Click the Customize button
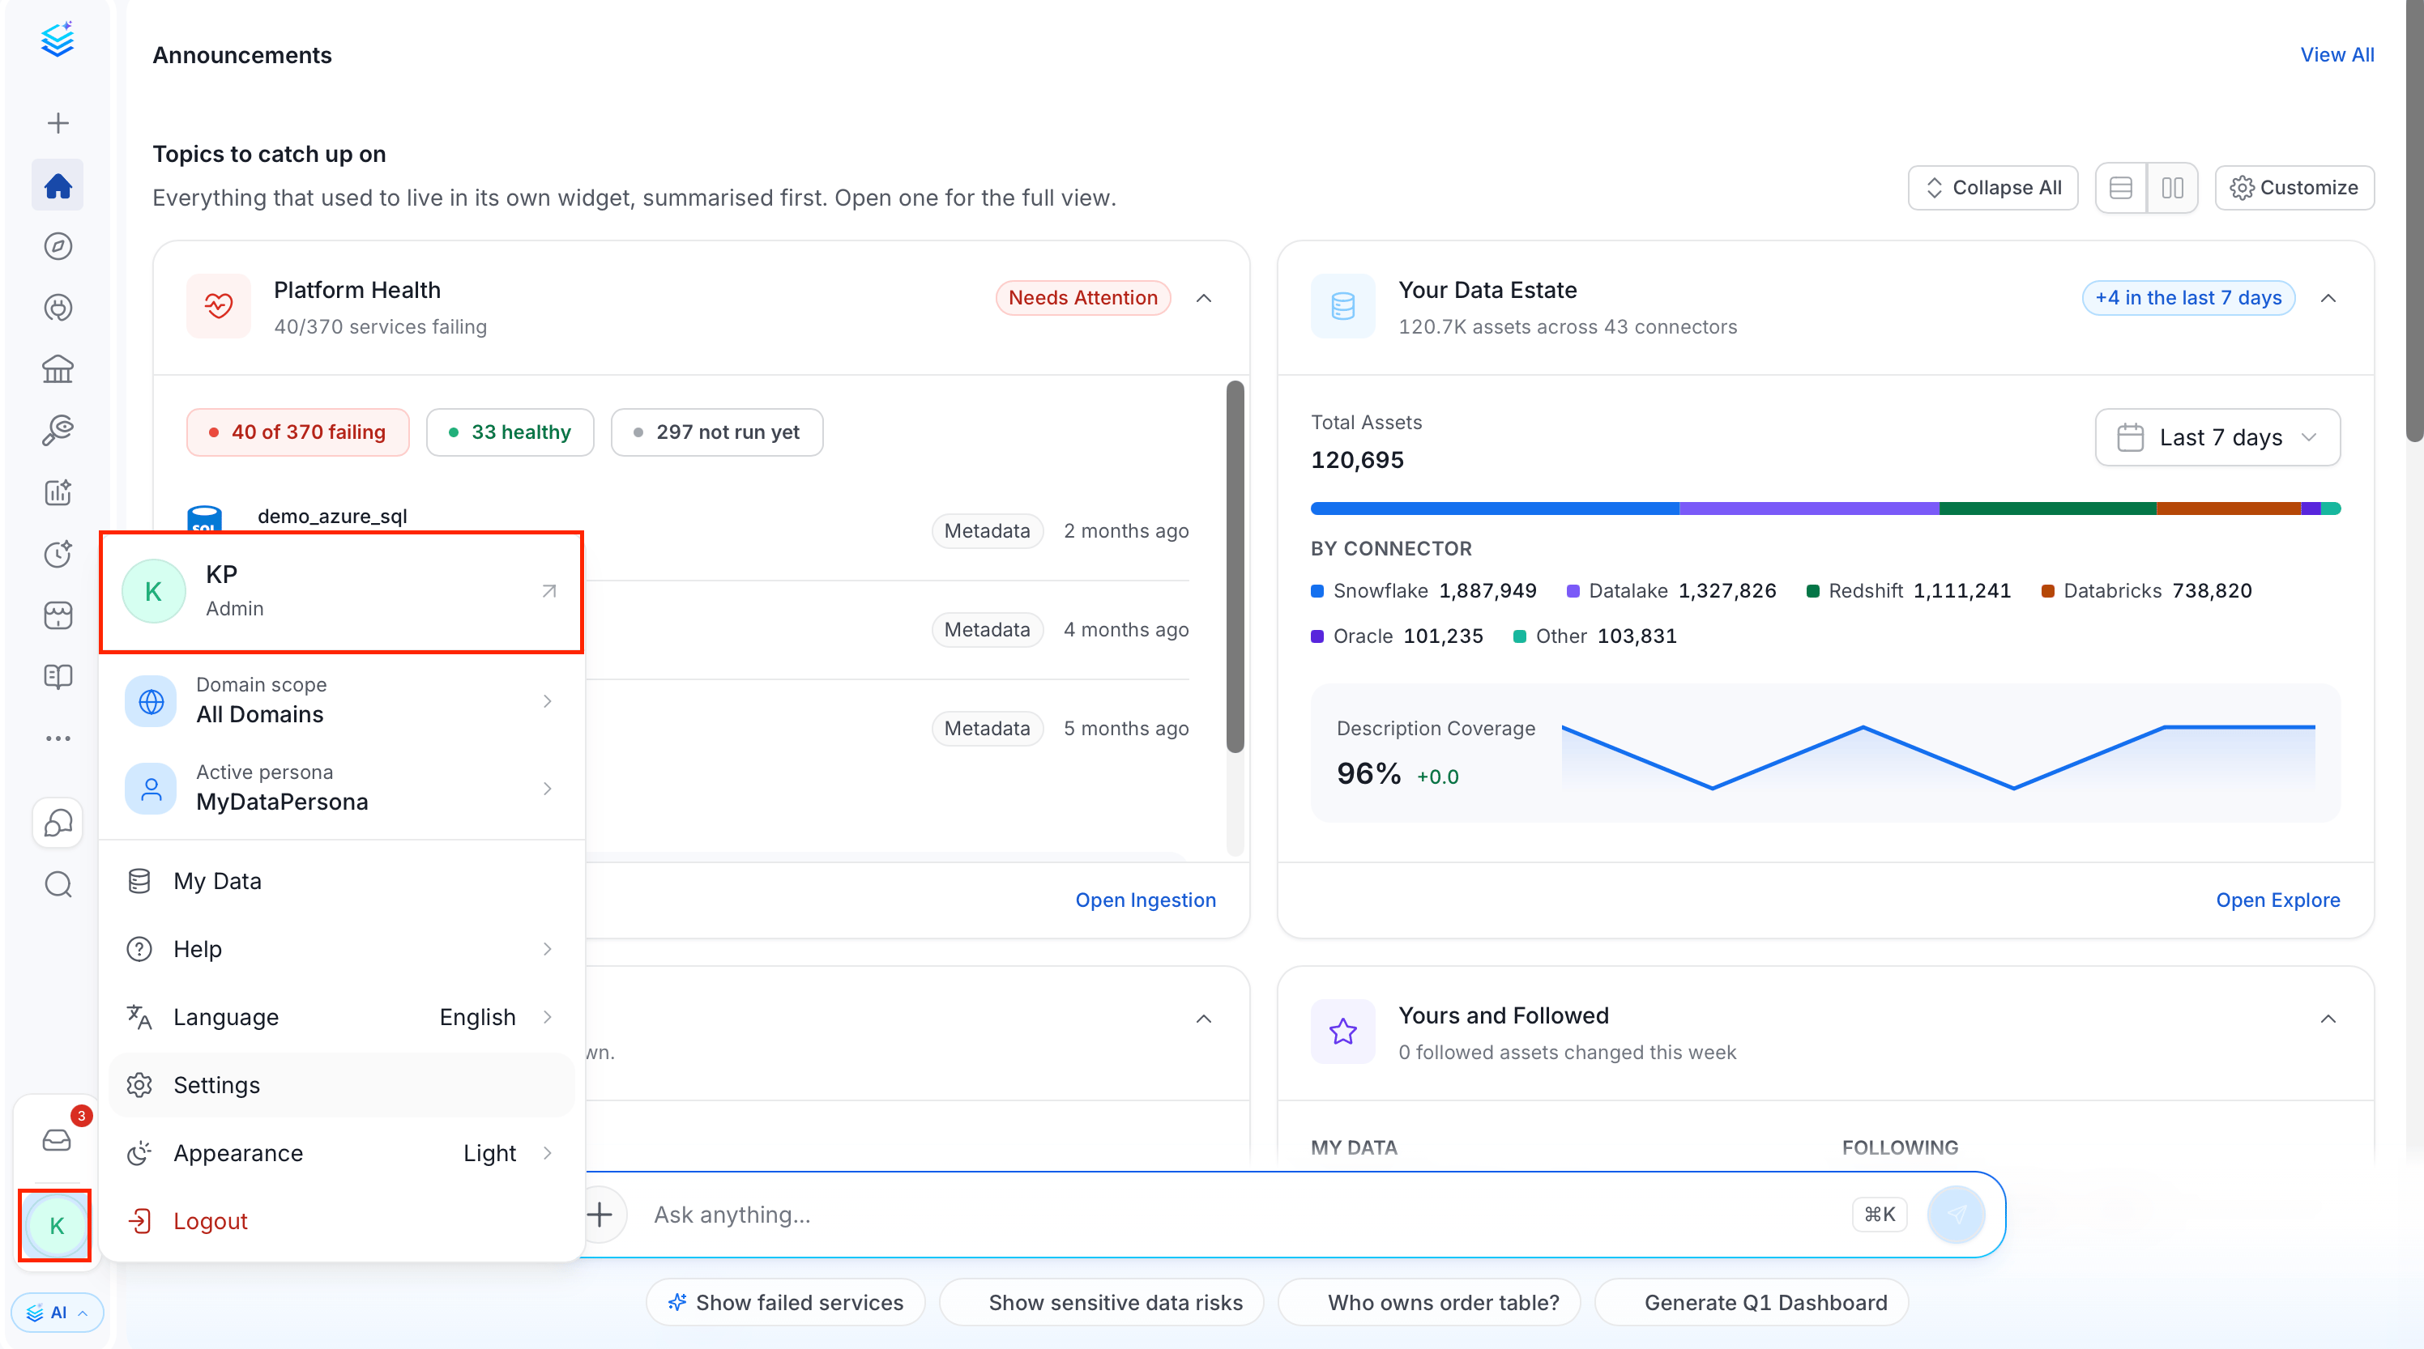Image resolution: width=2424 pixels, height=1349 pixels. pyautogui.click(x=2294, y=188)
